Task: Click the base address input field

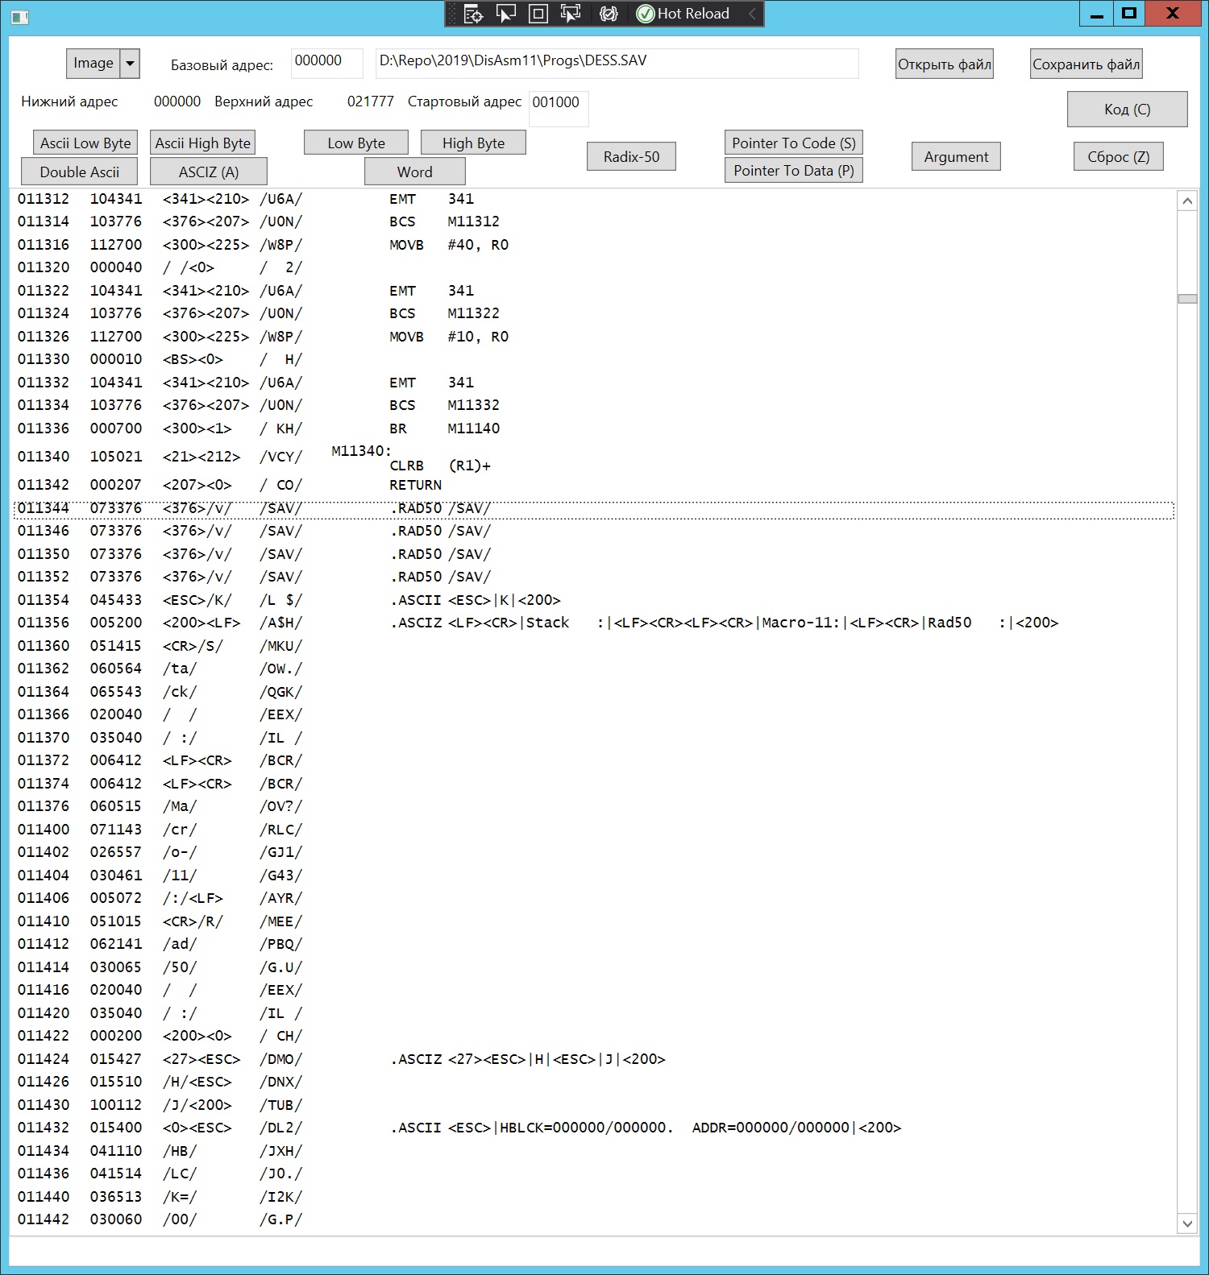Action: [326, 64]
